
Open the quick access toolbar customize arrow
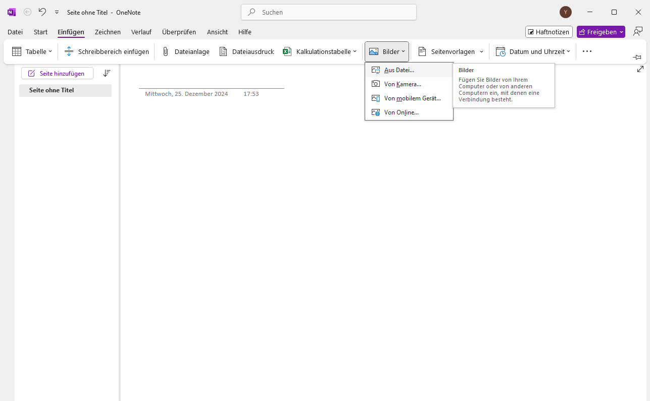(x=57, y=12)
